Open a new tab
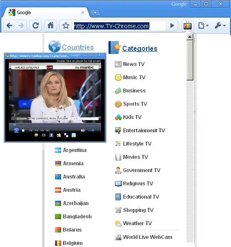 pos(95,12)
